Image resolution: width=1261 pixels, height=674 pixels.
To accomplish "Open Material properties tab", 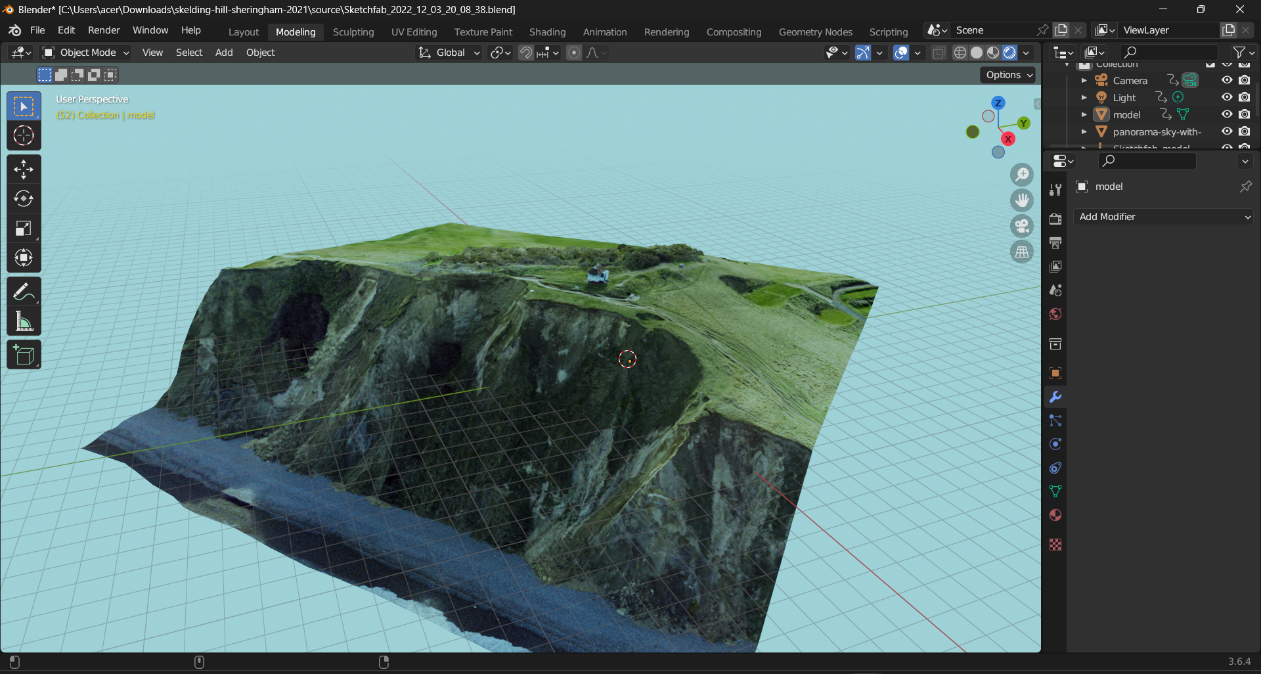I will pos(1055,515).
